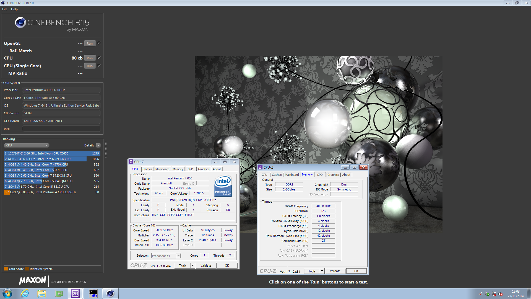The width and height of the screenshot is (531, 299).
Task: Switch to Mainboard tab in left CPU-Z
Action: pos(162,169)
